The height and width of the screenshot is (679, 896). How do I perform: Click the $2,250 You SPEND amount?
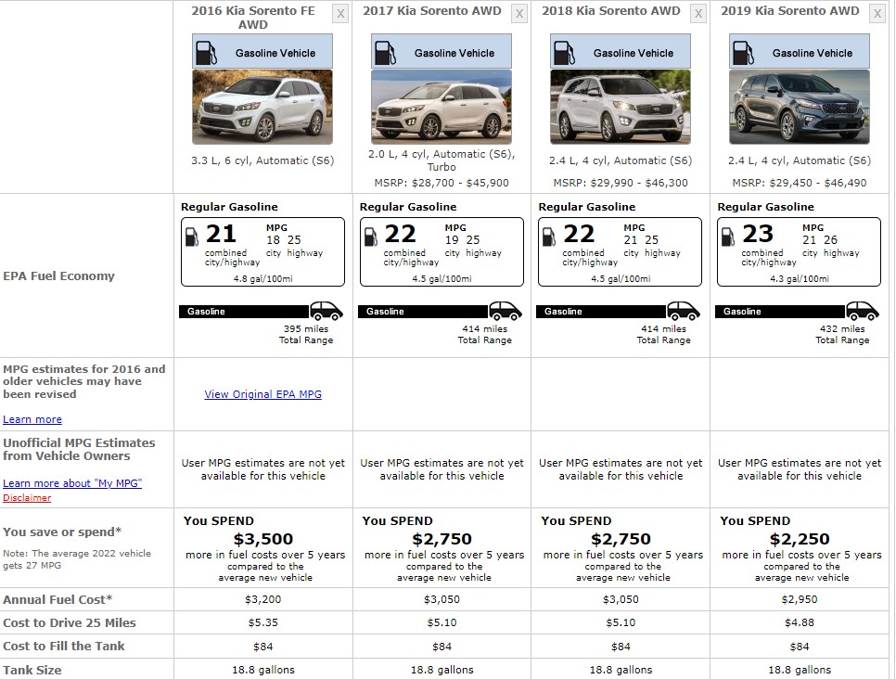click(800, 539)
